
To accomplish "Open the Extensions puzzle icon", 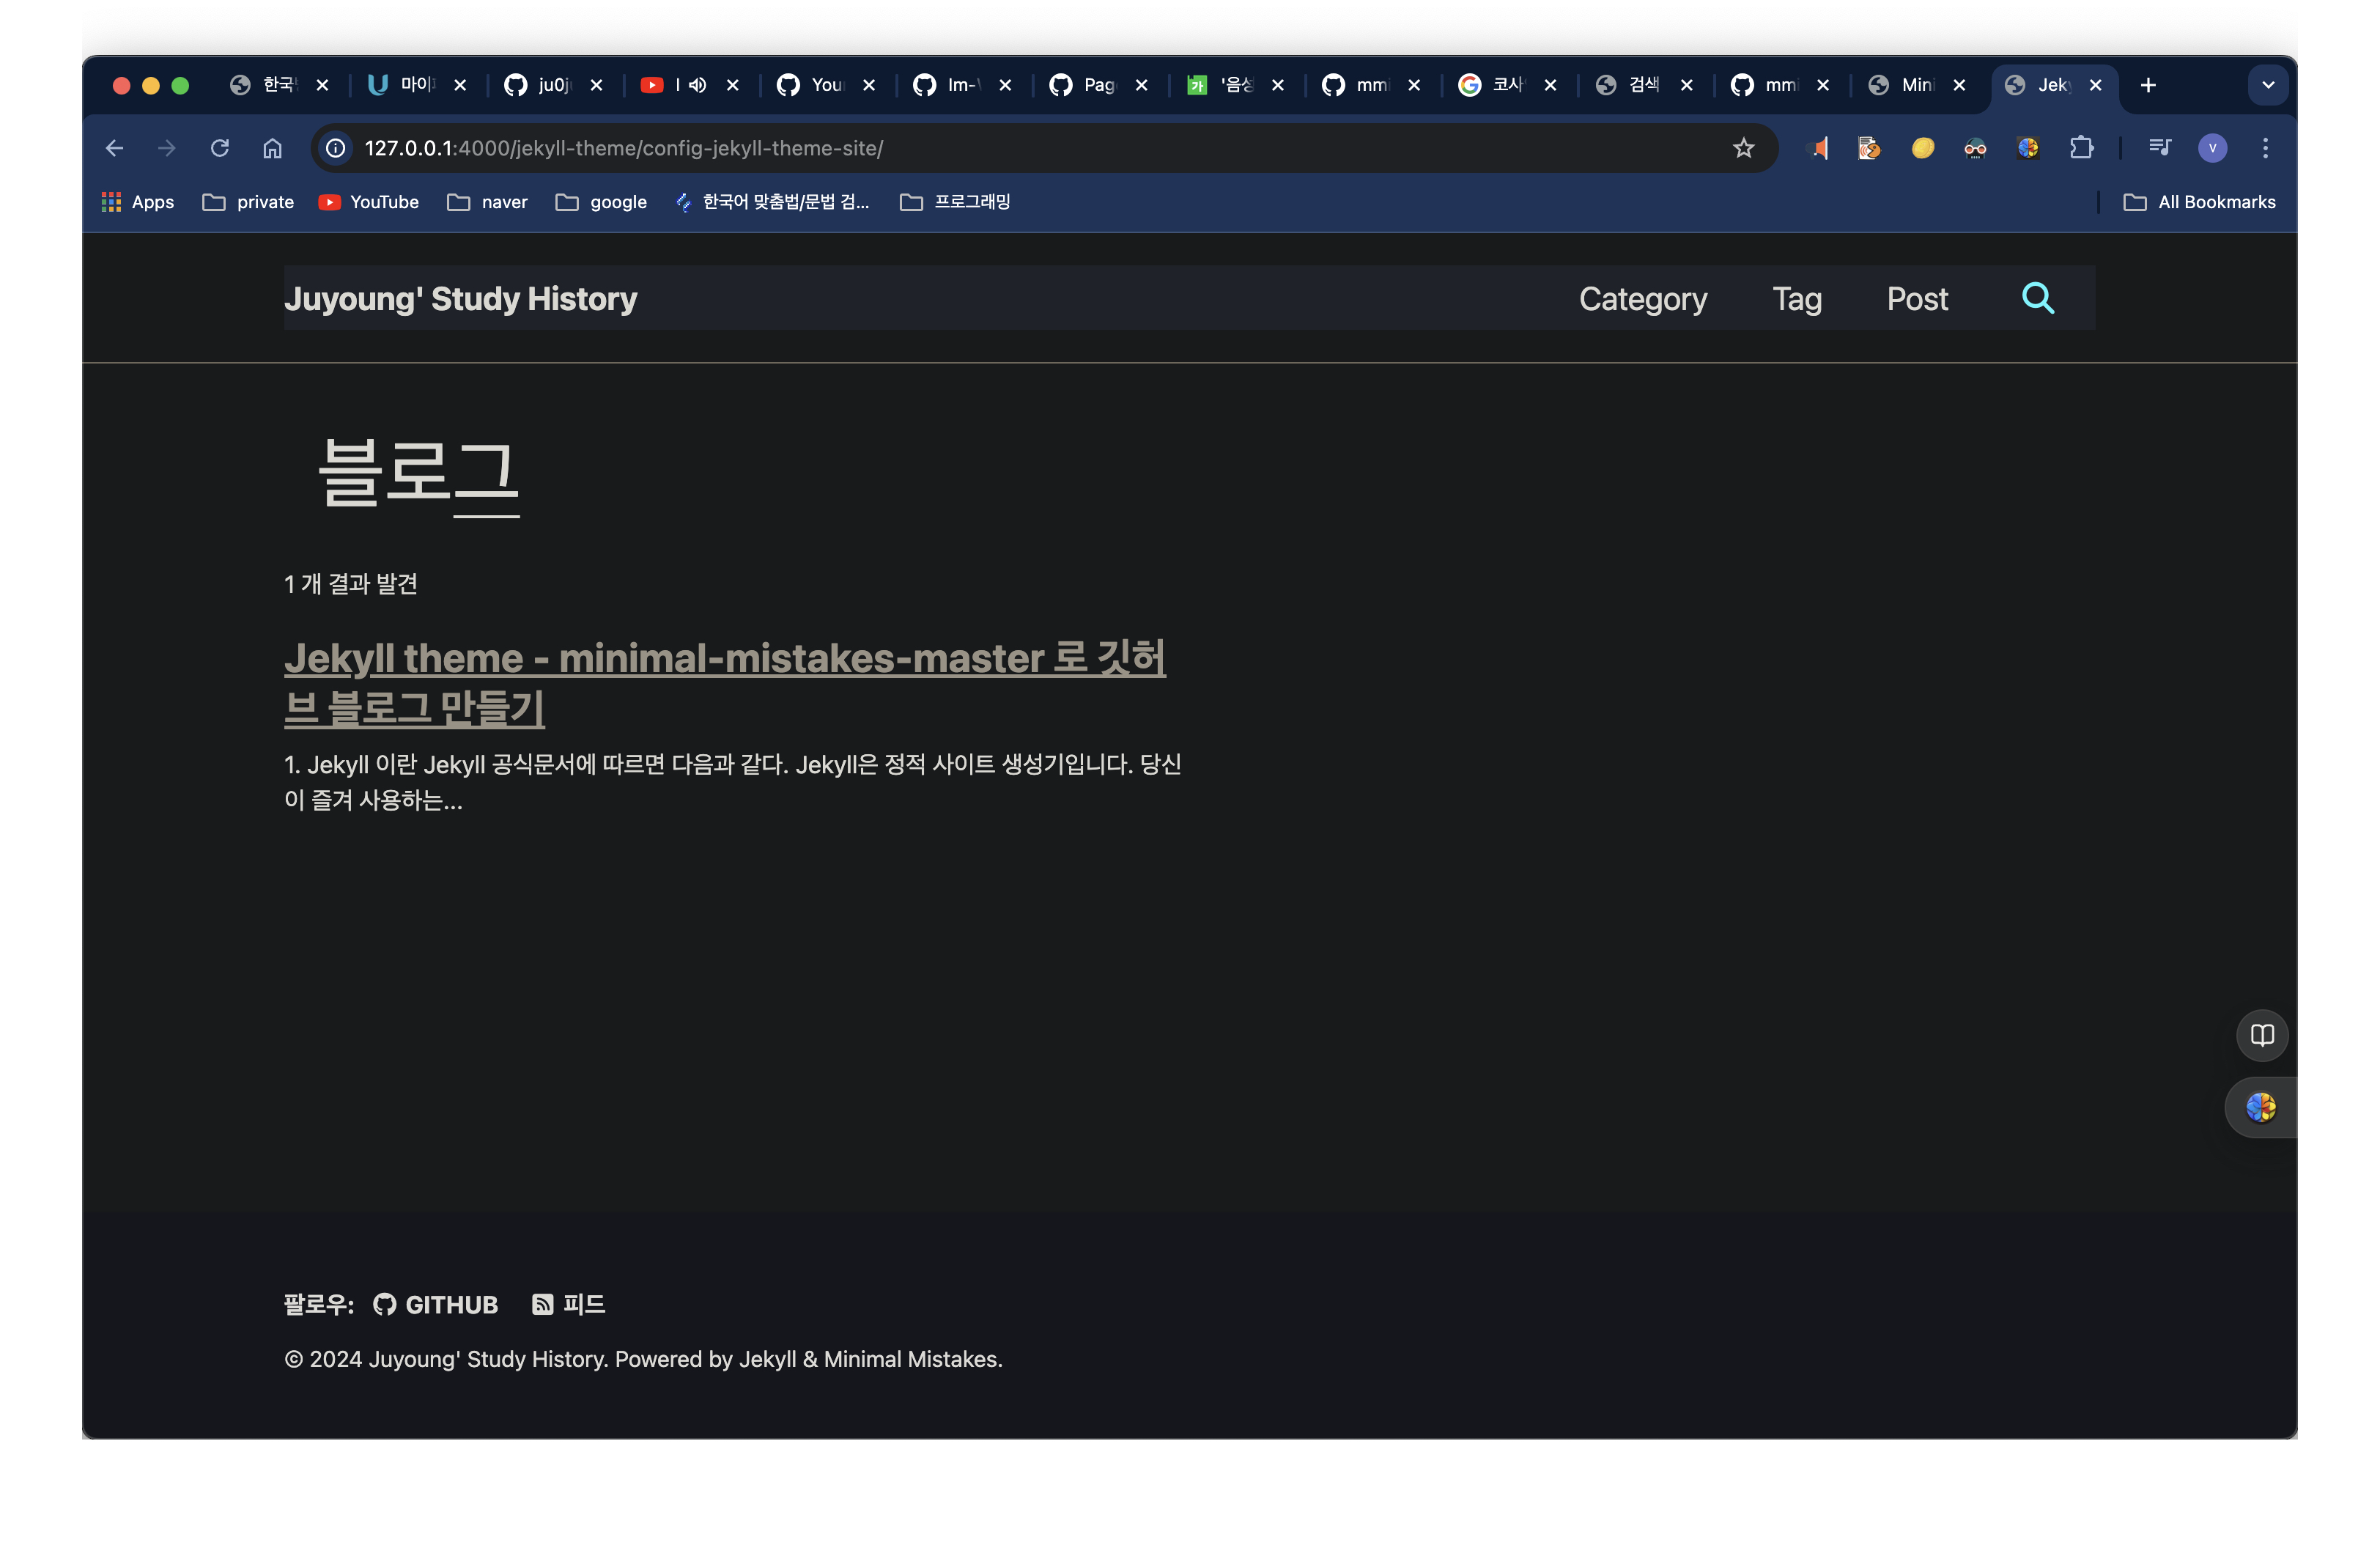I will 2081,148.
